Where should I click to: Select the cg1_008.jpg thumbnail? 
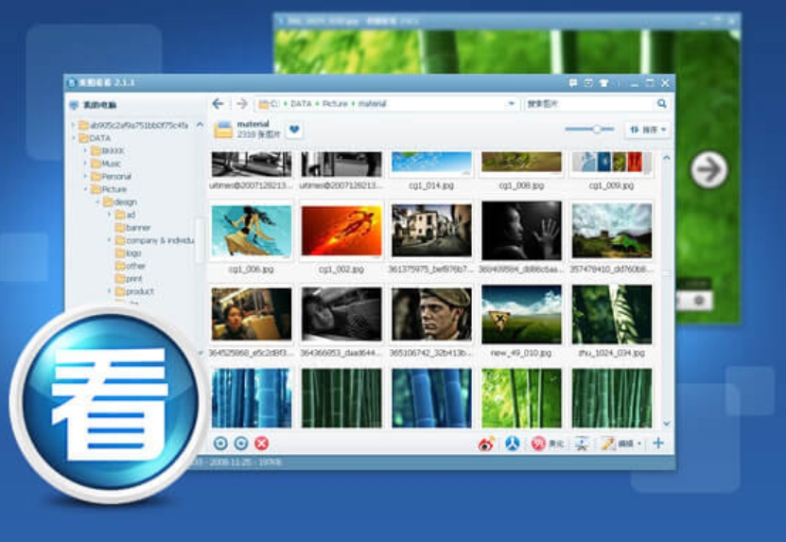pyautogui.click(x=522, y=164)
